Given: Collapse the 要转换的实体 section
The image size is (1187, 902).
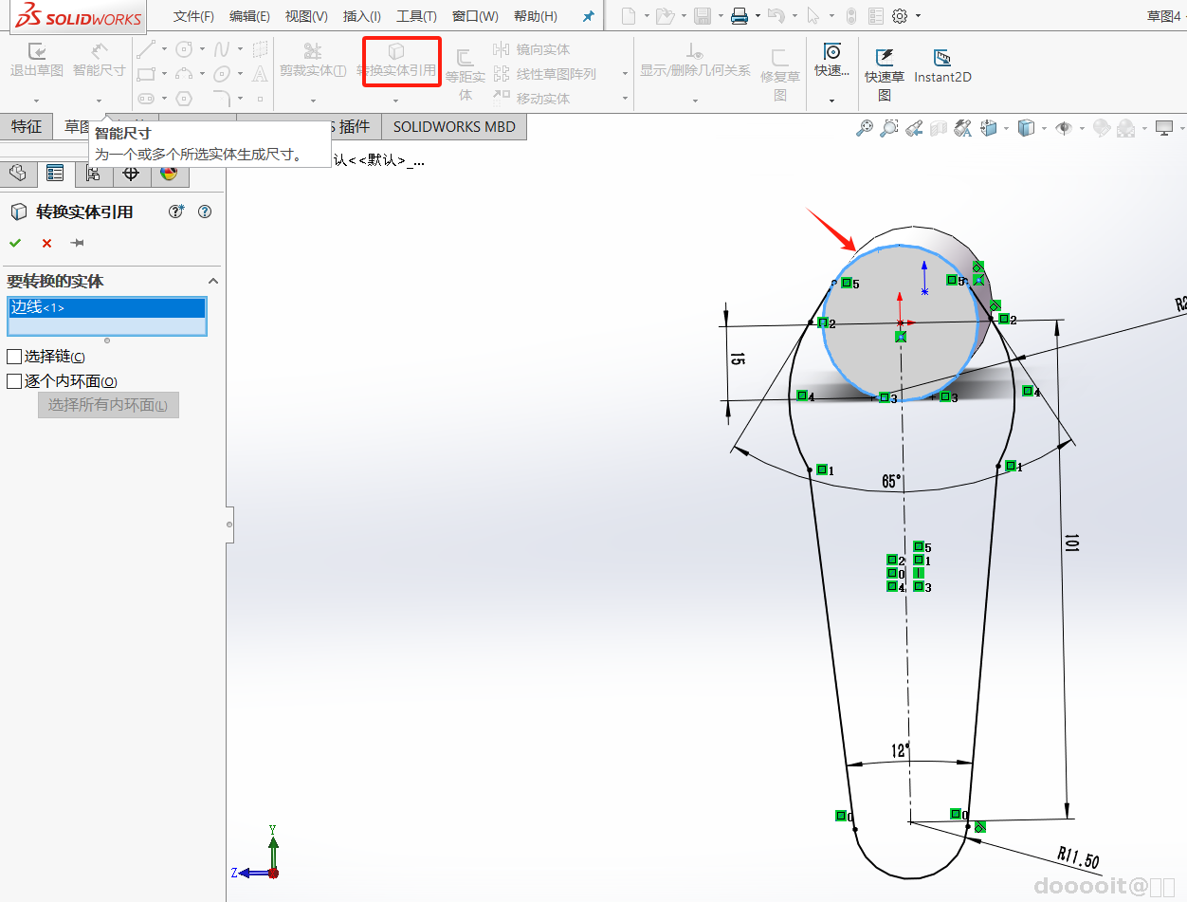Looking at the screenshot, I should [x=213, y=281].
